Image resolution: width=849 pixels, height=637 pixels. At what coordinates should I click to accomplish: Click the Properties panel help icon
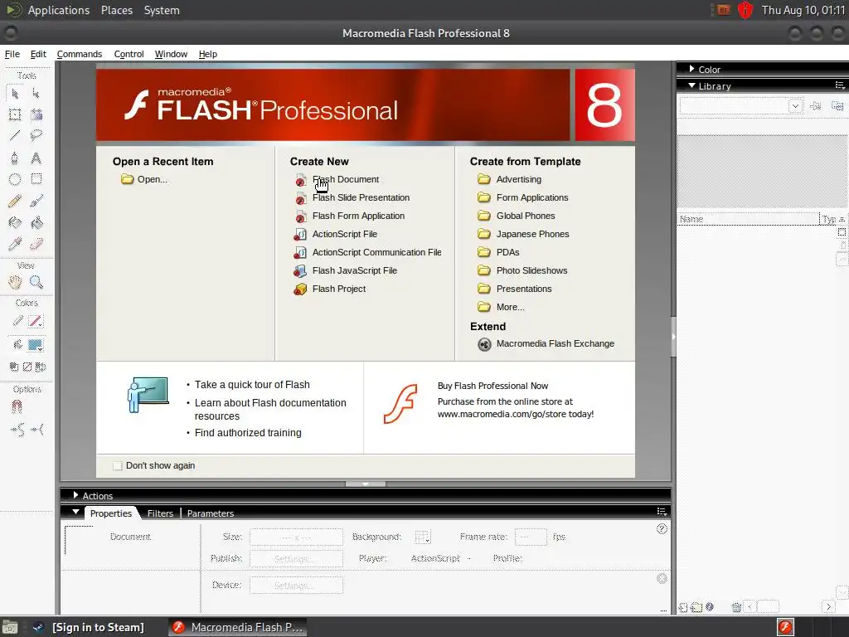tap(662, 528)
